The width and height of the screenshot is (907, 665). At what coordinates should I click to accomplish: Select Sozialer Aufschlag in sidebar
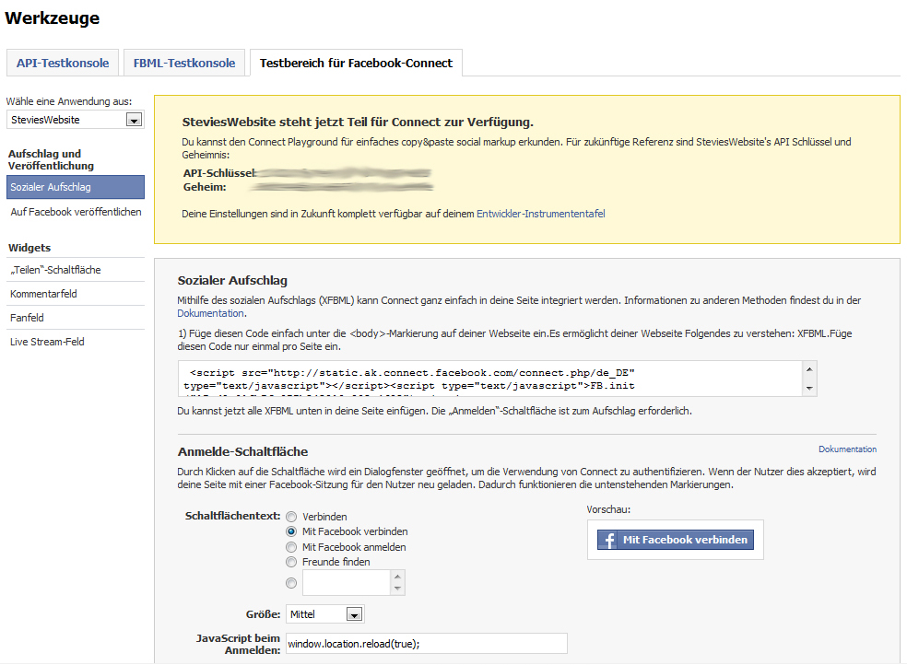(76, 187)
